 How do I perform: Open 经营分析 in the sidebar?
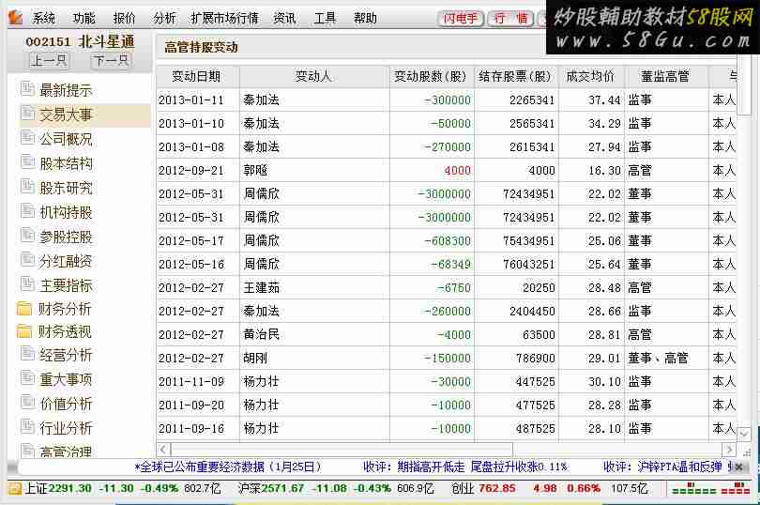pyautogui.click(x=66, y=355)
